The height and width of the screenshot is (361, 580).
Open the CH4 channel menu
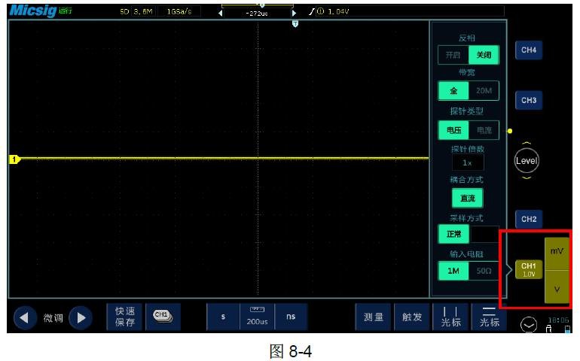[x=529, y=50]
